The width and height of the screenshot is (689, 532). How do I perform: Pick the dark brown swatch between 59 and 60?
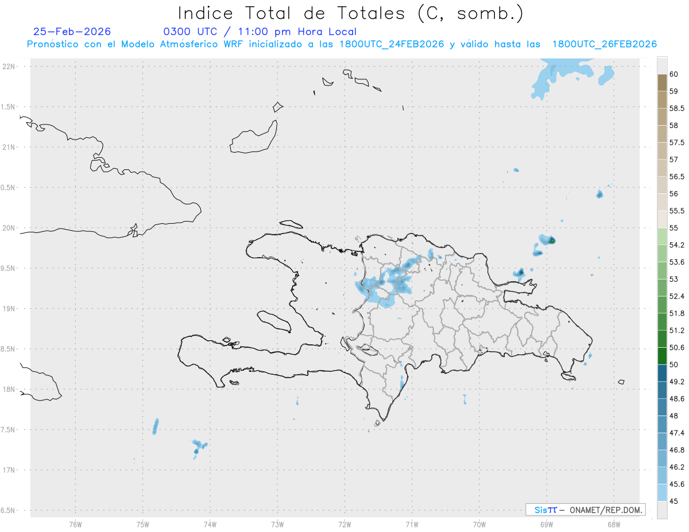[662, 83]
